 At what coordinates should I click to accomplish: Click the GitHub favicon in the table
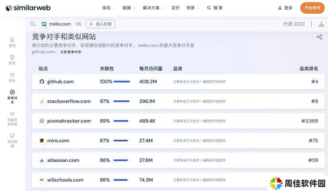pyautogui.click(x=42, y=82)
